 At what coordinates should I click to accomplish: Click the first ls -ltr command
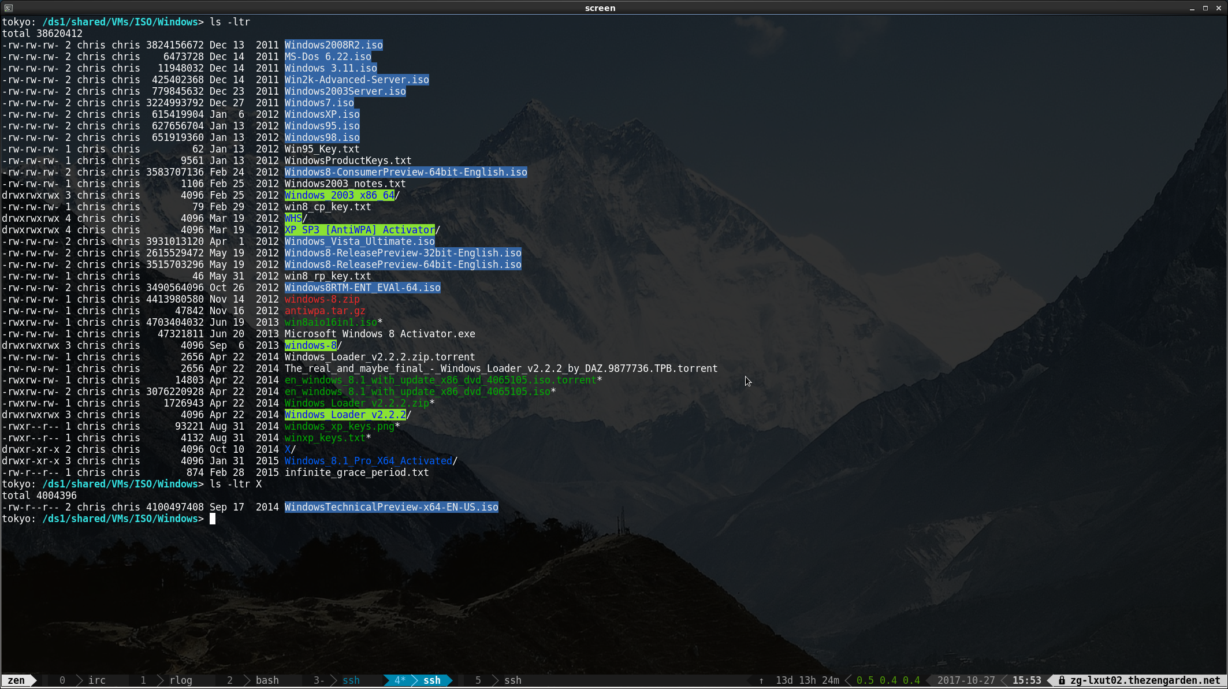(x=229, y=22)
